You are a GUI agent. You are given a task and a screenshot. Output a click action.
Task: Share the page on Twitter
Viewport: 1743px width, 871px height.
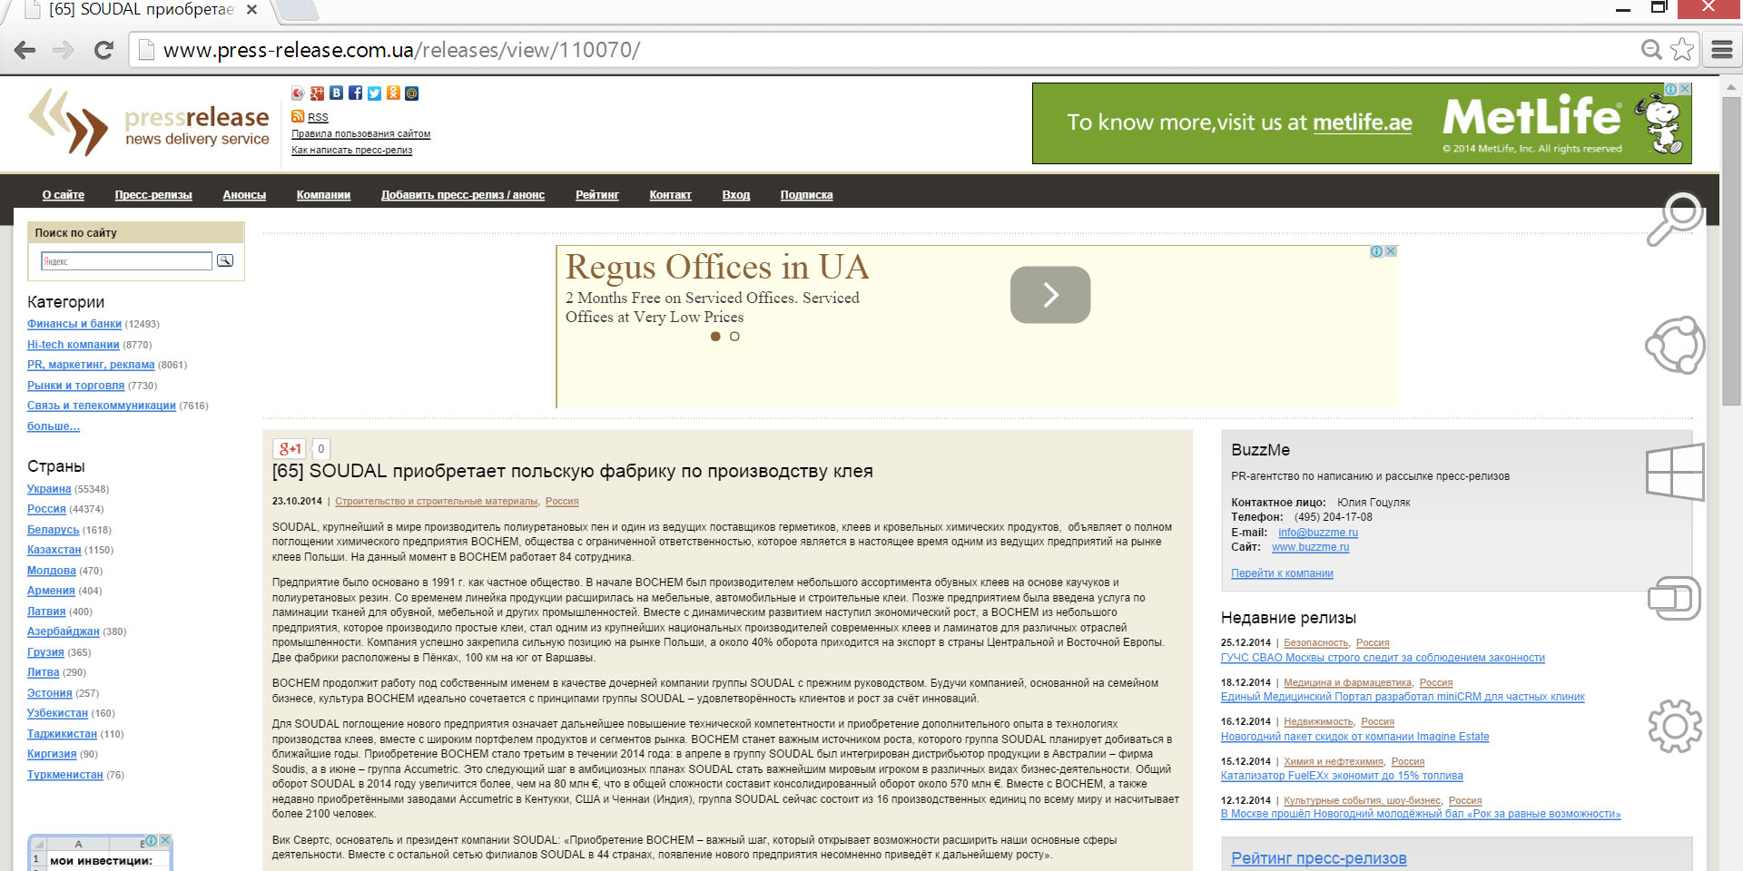374,93
